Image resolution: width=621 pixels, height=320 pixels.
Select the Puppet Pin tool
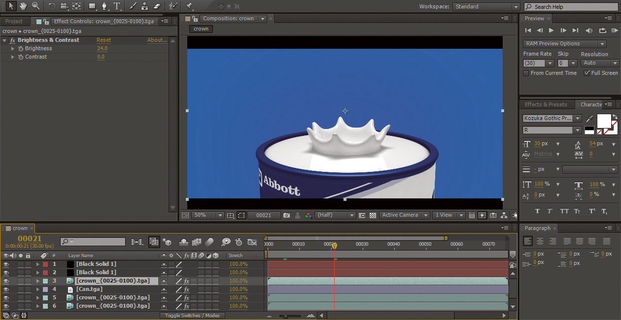pos(189,6)
